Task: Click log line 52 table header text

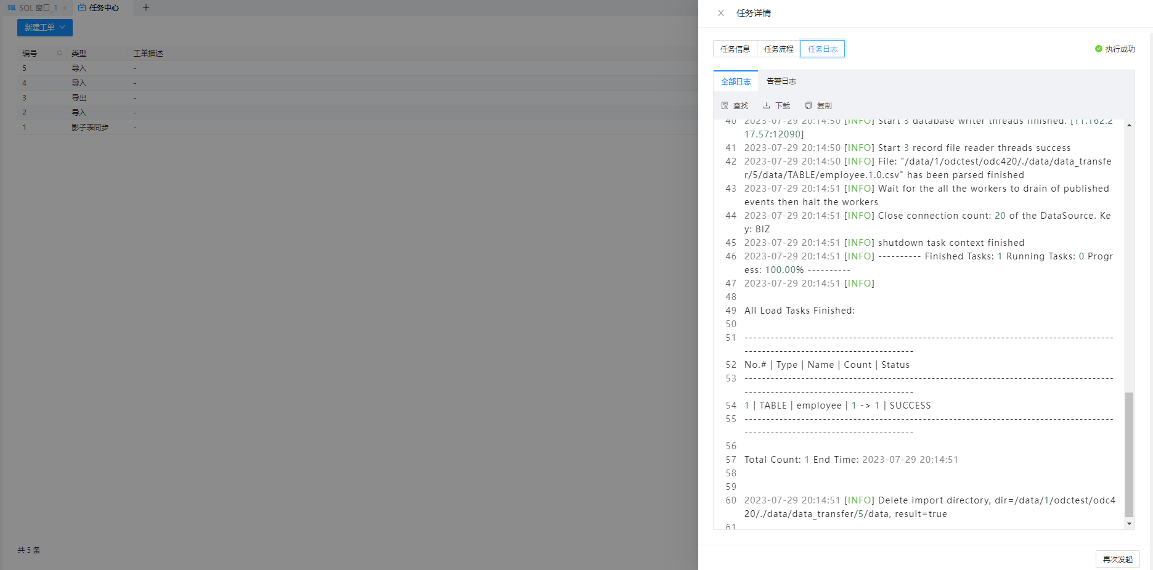Action: tap(827, 365)
